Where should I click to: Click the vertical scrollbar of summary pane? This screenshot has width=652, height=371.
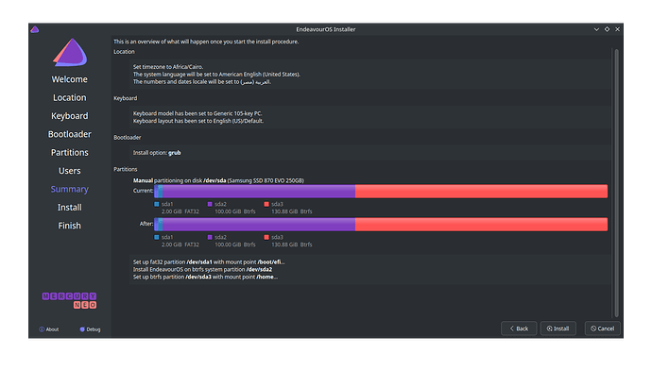click(x=616, y=183)
